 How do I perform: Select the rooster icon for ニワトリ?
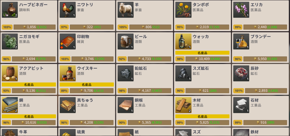tap(68, 10)
